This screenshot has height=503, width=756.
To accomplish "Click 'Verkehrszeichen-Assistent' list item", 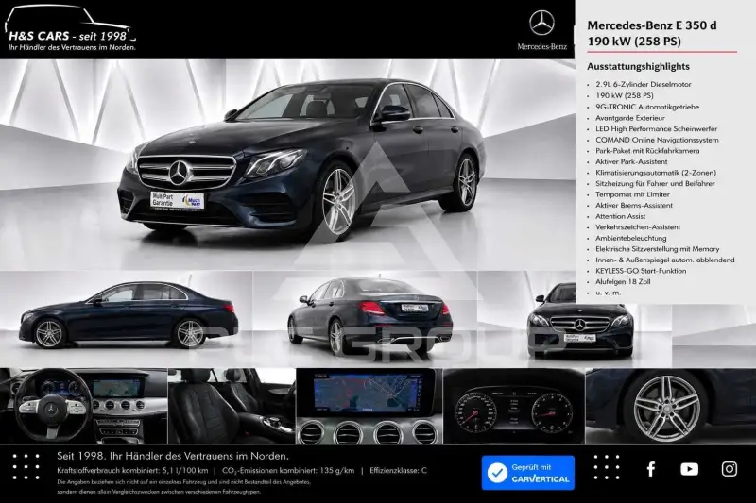I will coord(638,227).
